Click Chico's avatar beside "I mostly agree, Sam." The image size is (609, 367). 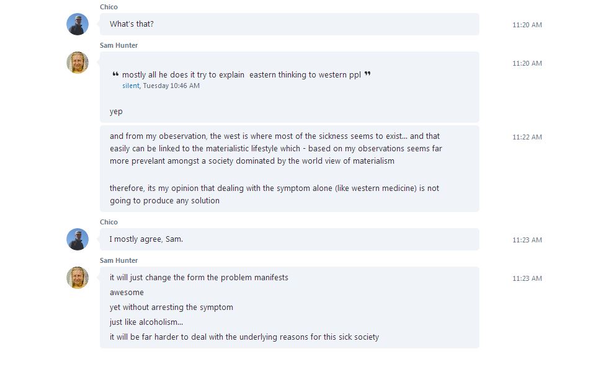point(78,239)
